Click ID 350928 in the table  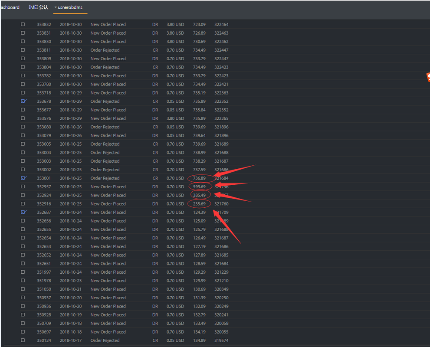[44, 314]
